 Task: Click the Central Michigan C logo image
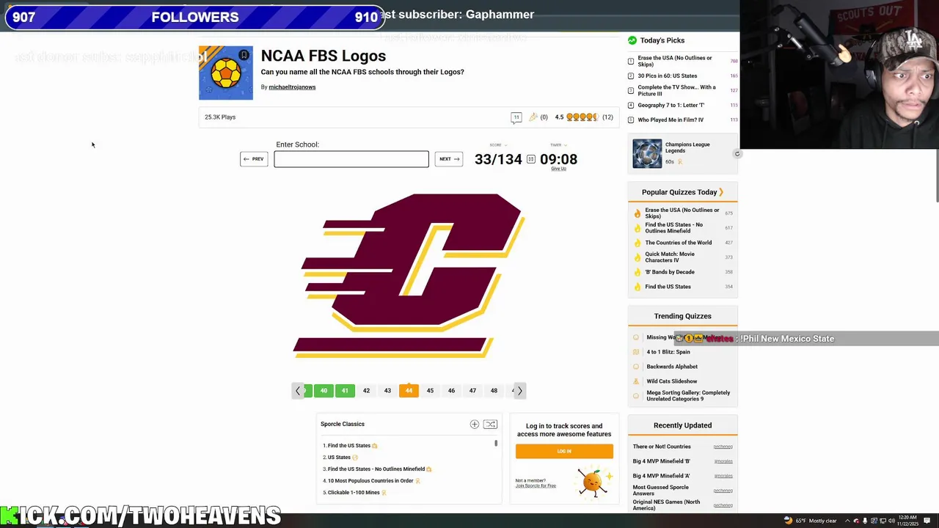[409, 276]
